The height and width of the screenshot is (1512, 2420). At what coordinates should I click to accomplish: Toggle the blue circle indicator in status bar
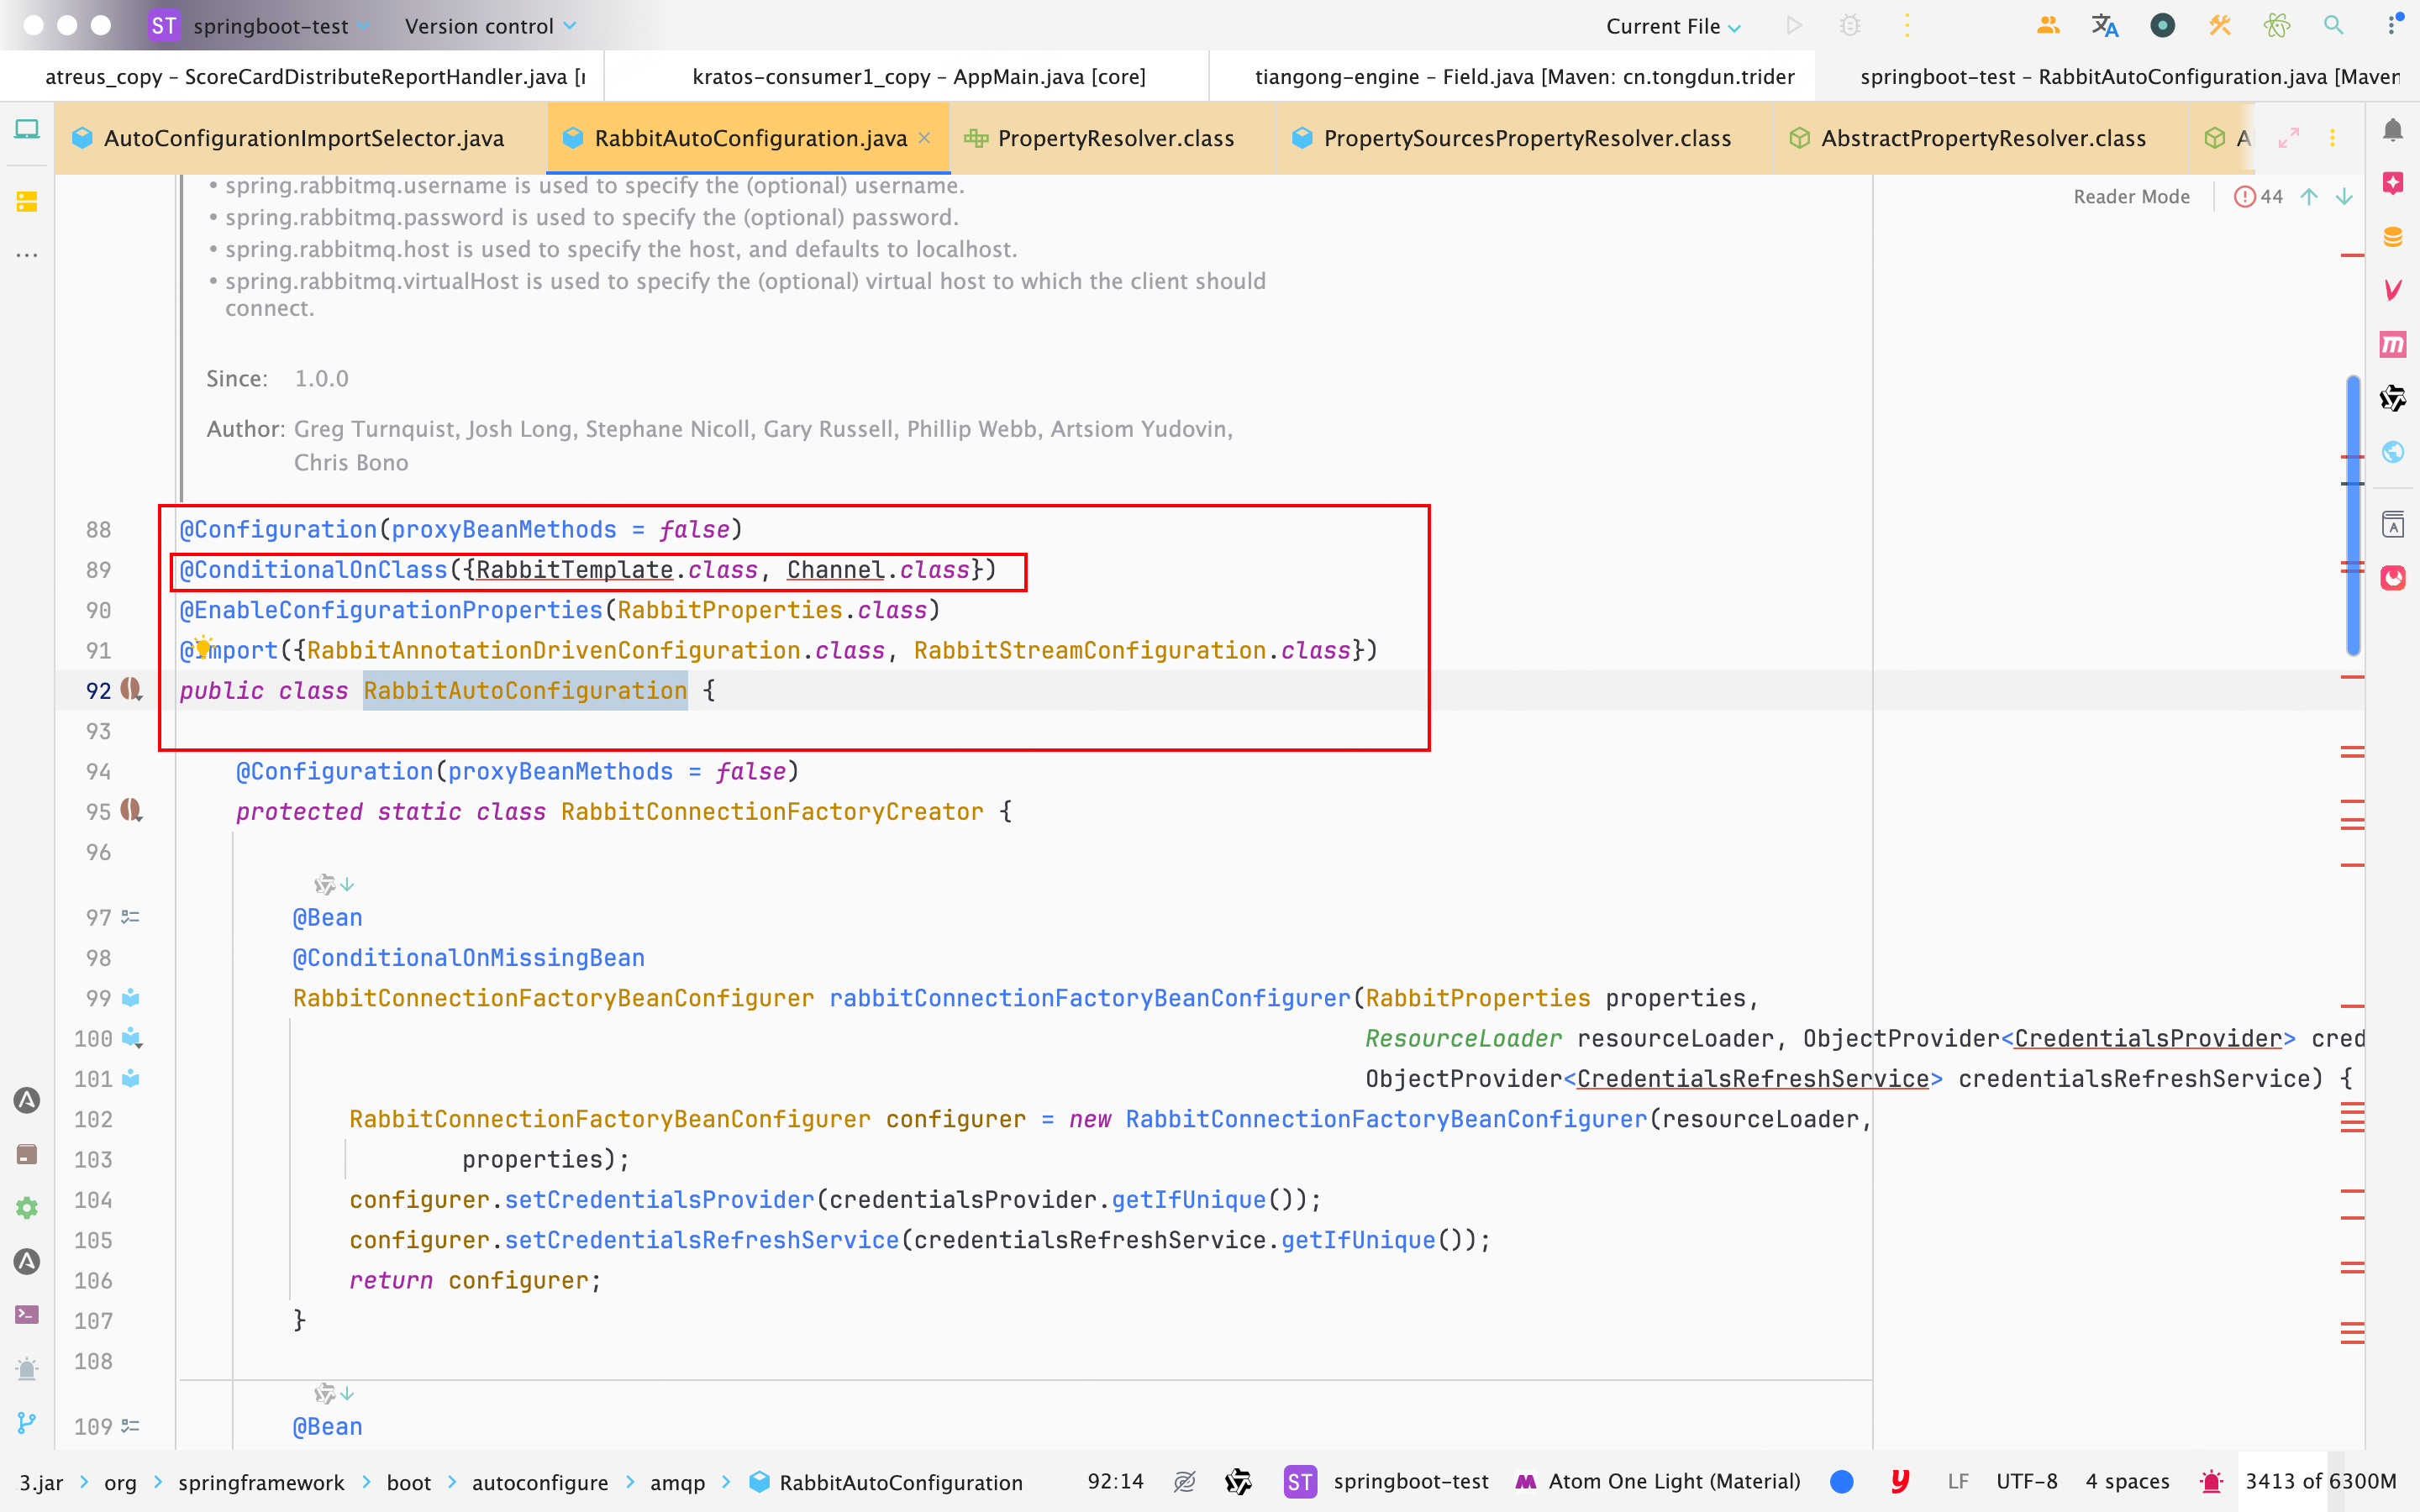click(1841, 1481)
